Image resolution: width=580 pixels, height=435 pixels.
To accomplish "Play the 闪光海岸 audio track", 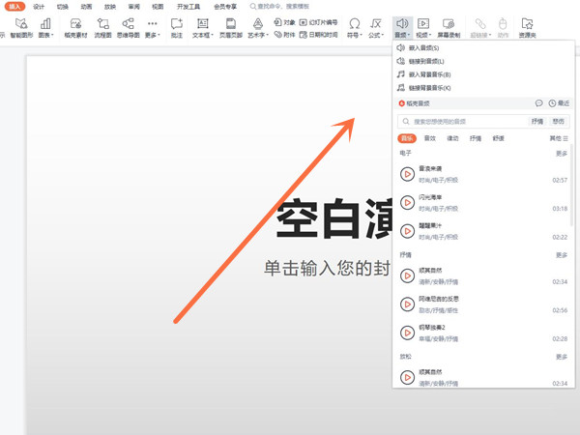I will click(407, 201).
